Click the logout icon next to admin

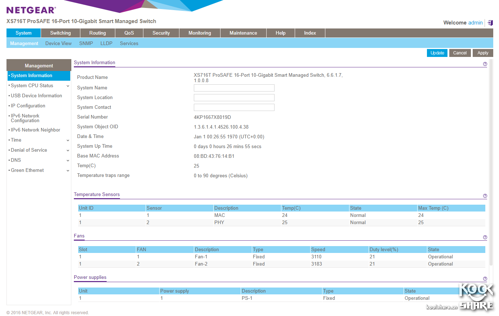490,23
